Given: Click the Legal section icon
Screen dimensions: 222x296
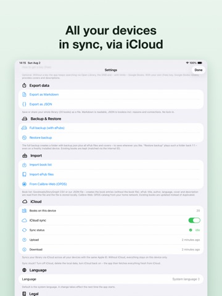Looking at the screenshot, I should (x=24, y=294).
